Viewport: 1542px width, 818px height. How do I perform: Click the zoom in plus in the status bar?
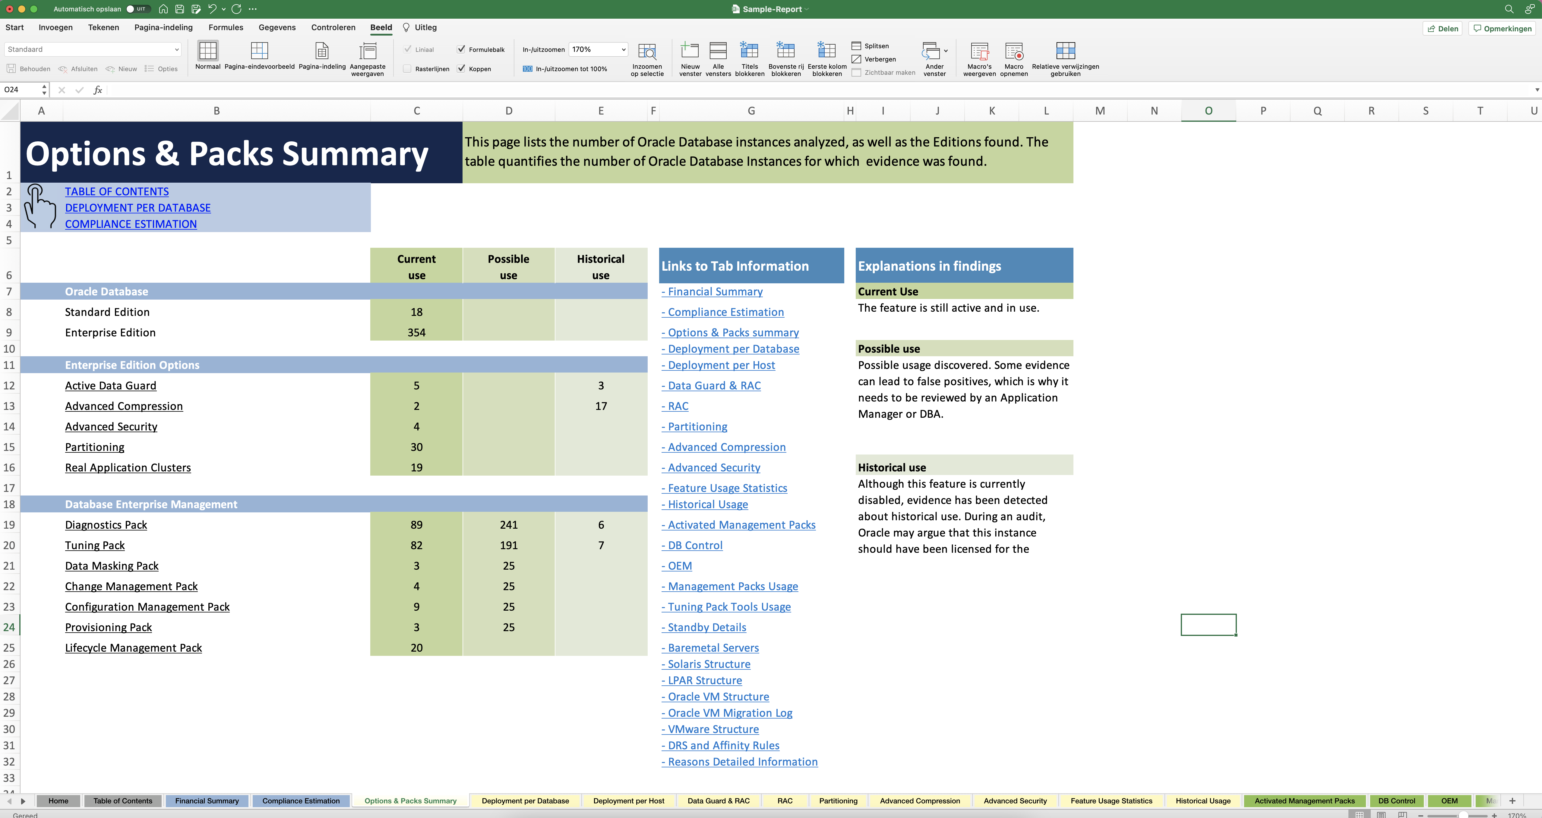[1494, 815]
